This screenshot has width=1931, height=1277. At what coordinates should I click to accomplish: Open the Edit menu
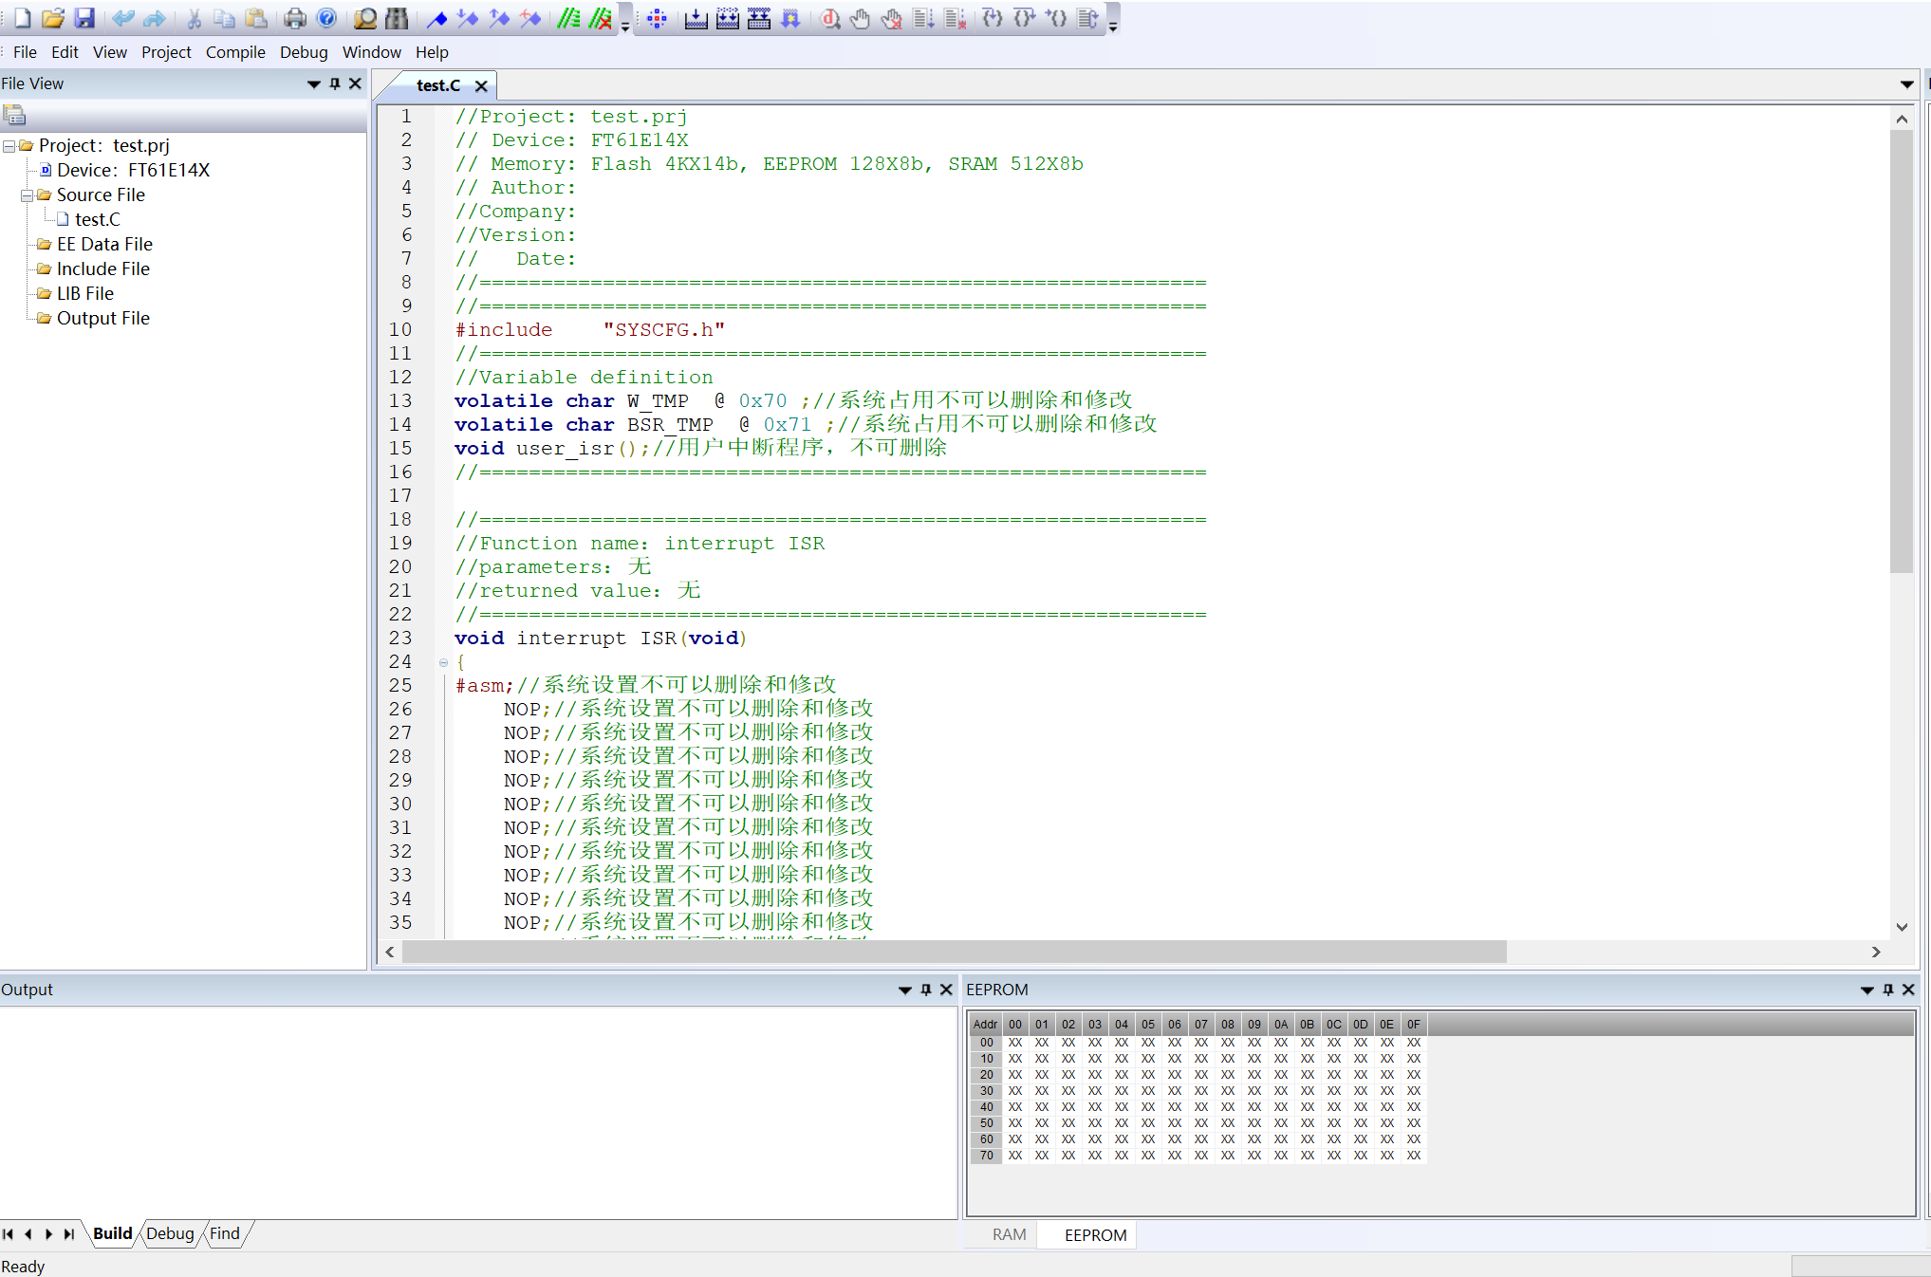[65, 52]
